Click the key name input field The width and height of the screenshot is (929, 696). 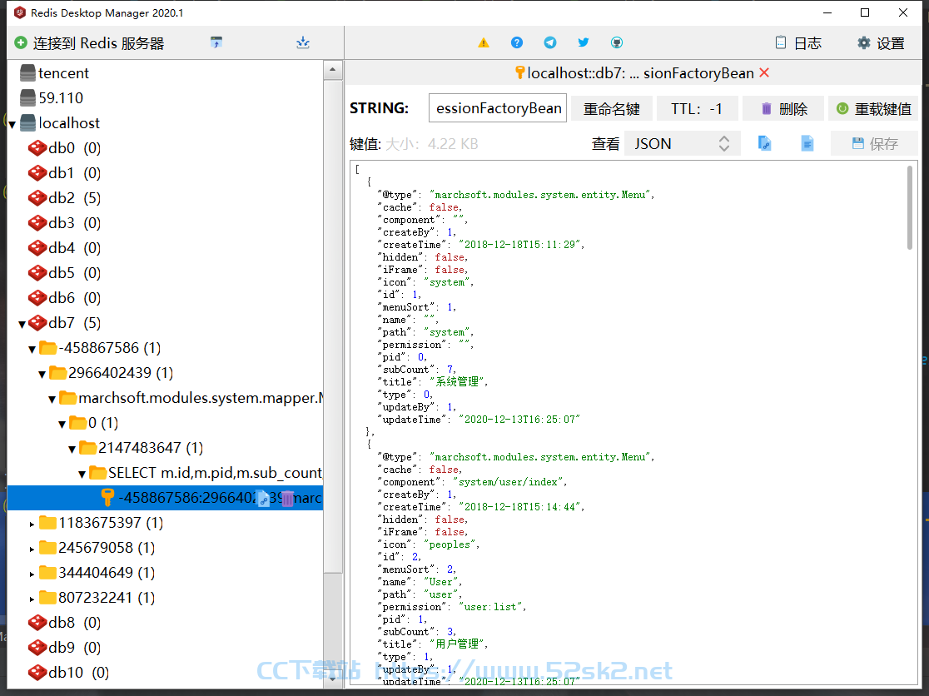click(x=498, y=107)
